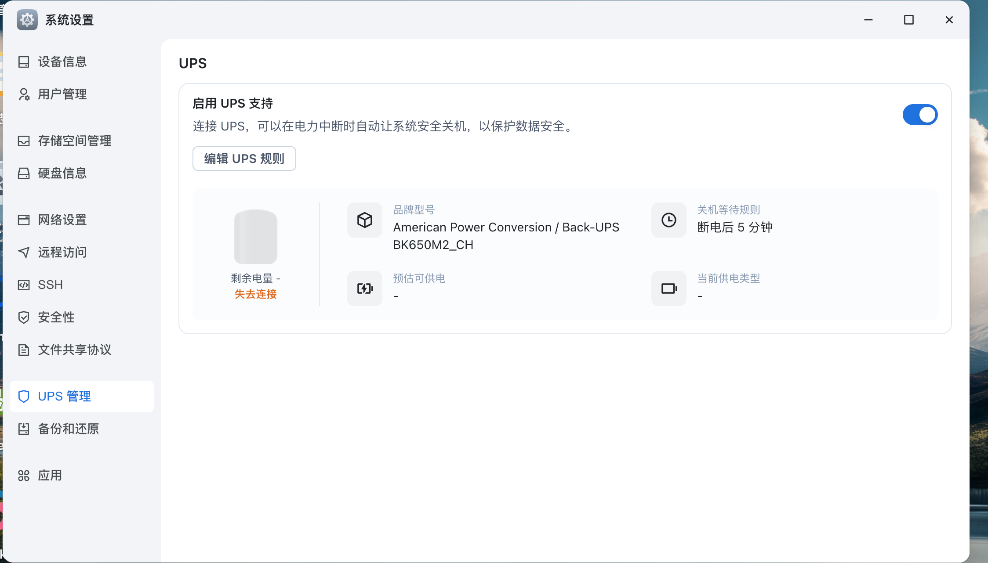Click the 关机等待规则 clock icon
The height and width of the screenshot is (563, 988).
pos(669,220)
